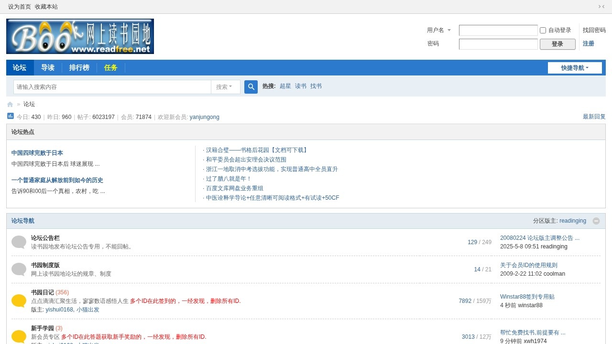
Task: Click the 论坛公告栏 gray forum icon
Action: point(19,242)
